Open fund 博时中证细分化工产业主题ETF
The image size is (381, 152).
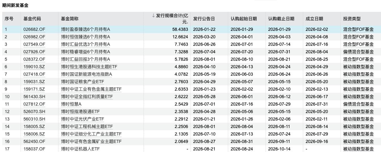coord(91,134)
